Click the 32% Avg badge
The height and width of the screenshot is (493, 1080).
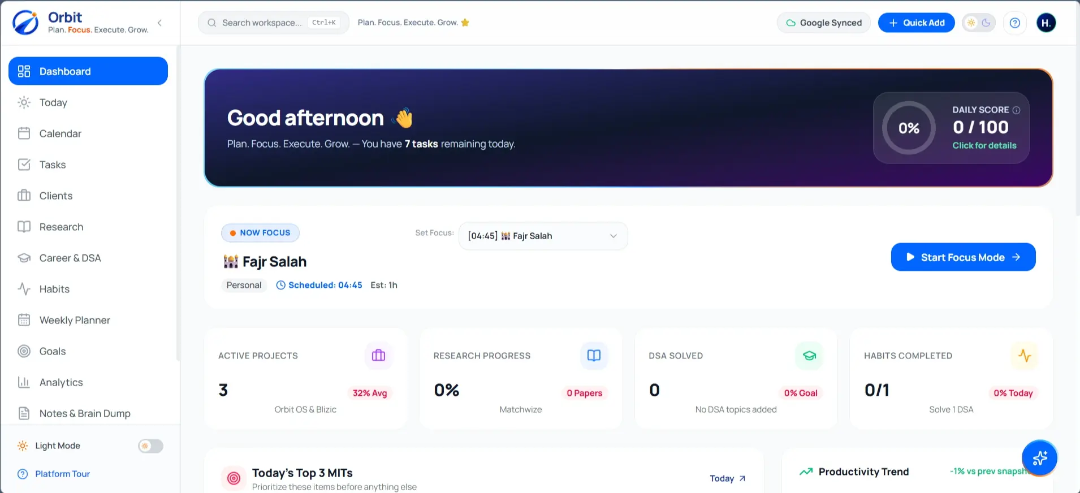pos(370,393)
